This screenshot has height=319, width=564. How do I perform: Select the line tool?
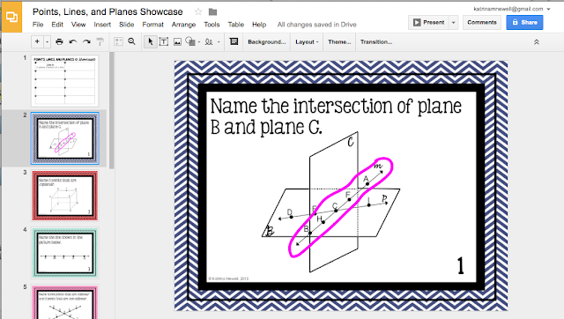(x=209, y=41)
